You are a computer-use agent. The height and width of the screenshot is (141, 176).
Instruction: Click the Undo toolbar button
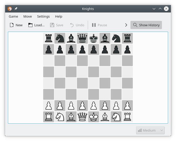[x=77, y=25]
